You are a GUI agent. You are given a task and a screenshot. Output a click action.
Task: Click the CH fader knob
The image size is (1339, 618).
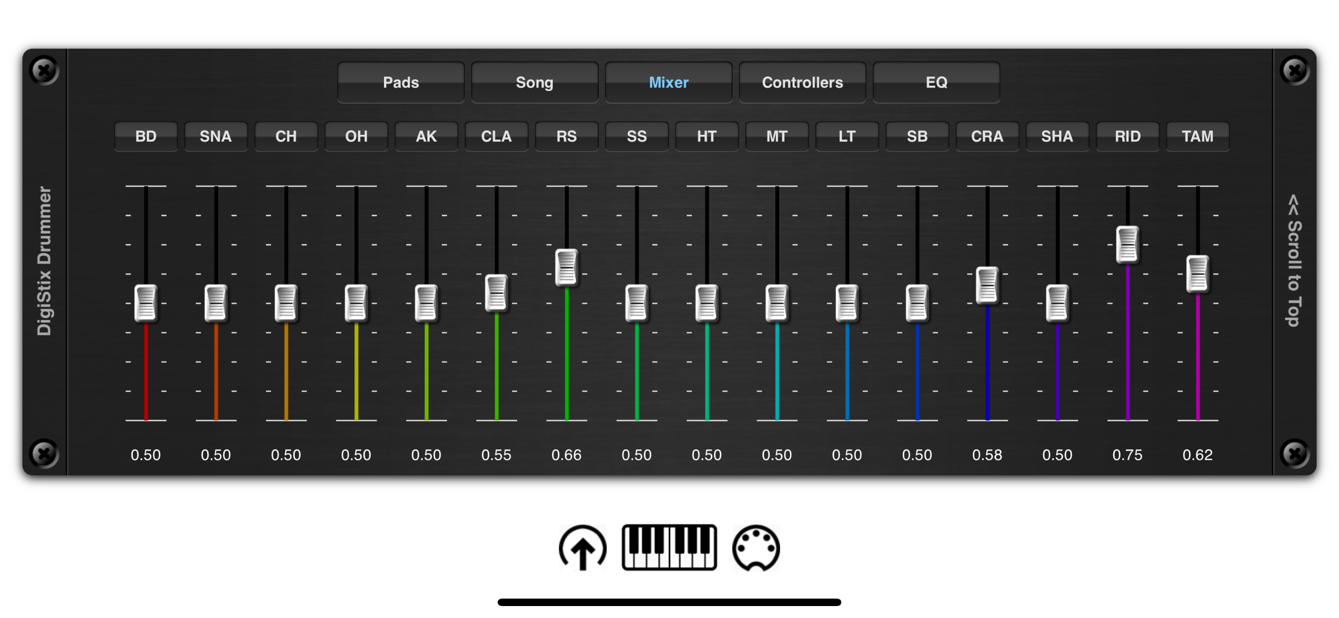[286, 303]
